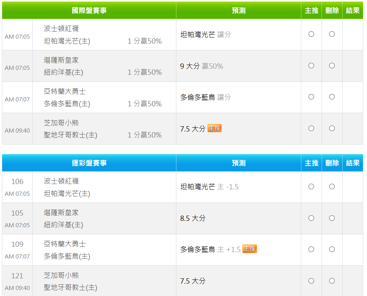This screenshot has height=296, width=367.
Task: Select 主推 radio for match 106
Action: pyautogui.click(x=311, y=187)
